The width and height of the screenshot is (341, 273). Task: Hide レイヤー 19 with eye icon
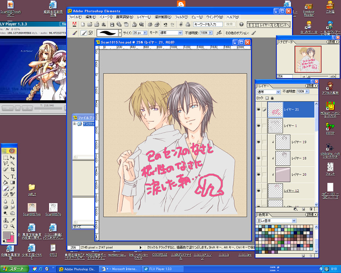point(258,142)
